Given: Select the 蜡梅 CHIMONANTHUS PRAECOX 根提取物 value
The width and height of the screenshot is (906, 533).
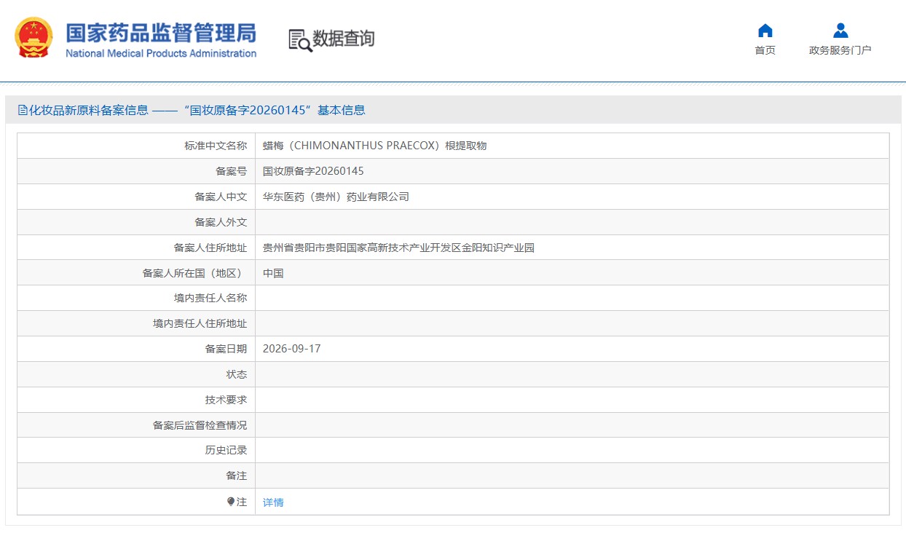Looking at the screenshot, I should 374,146.
